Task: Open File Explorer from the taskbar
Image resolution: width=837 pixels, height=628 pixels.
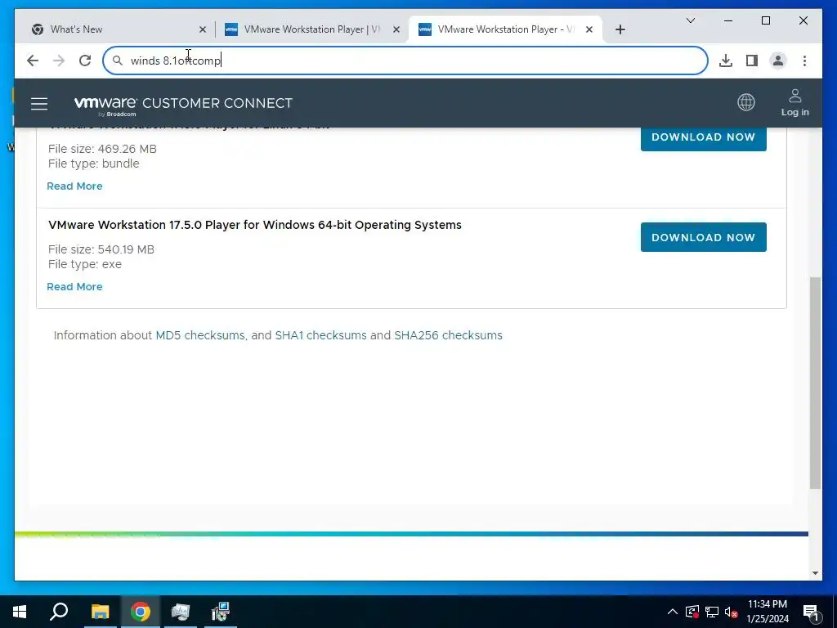Action: 100,612
